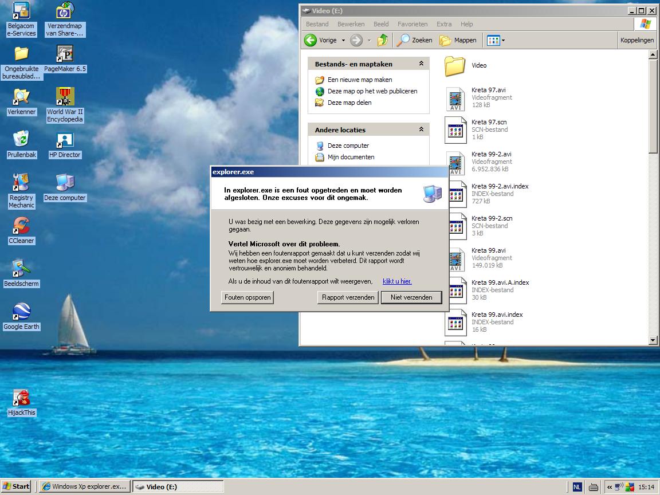Open the views dropdown in Explorer toolbar

coord(502,40)
